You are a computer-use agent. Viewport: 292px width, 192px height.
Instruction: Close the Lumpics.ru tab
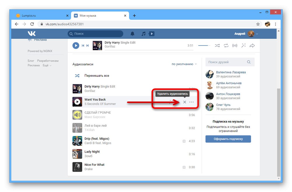click(67, 16)
